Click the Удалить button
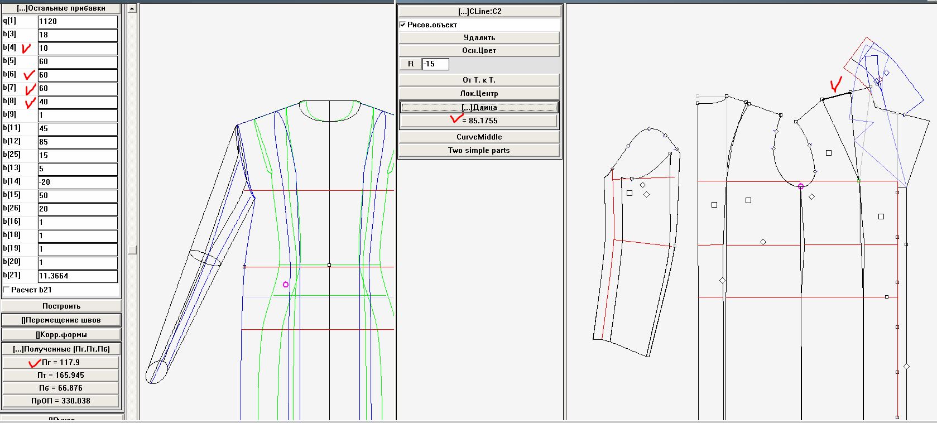937x423 pixels. click(x=479, y=37)
